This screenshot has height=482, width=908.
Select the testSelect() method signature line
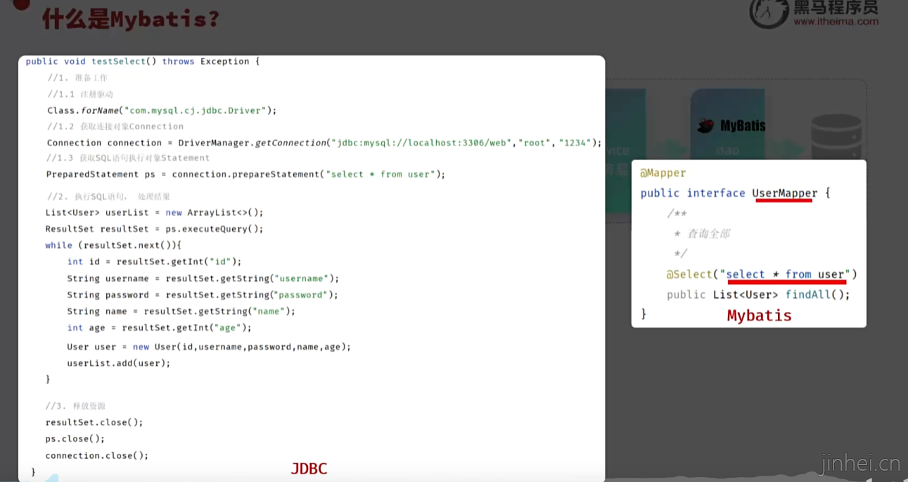(143, 61)
